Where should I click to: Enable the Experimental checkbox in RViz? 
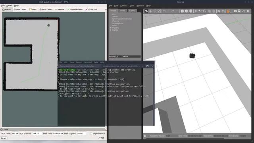(91, 133)
